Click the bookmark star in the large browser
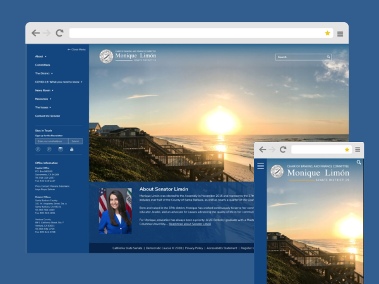379x284 pixels. (327, 33)
